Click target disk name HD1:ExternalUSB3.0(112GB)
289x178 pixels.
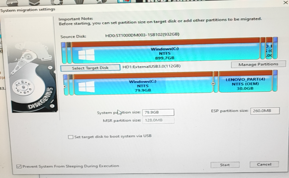point(151,66)
